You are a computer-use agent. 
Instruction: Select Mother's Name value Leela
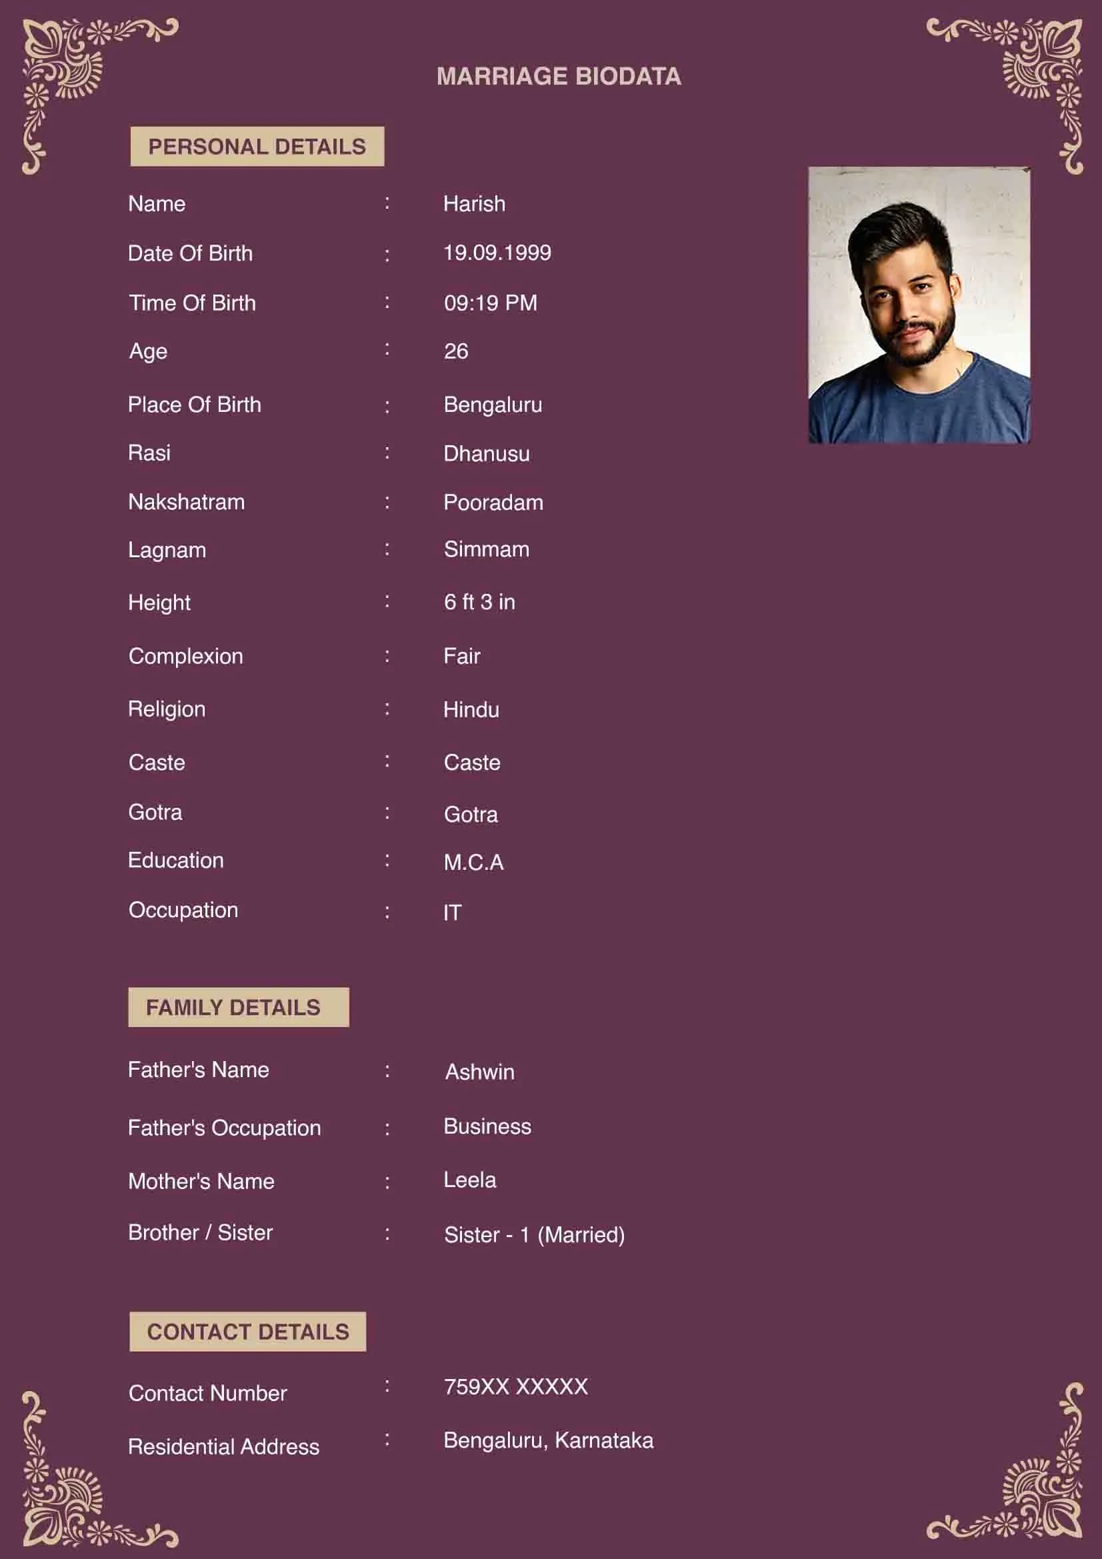pos(470,1182)
